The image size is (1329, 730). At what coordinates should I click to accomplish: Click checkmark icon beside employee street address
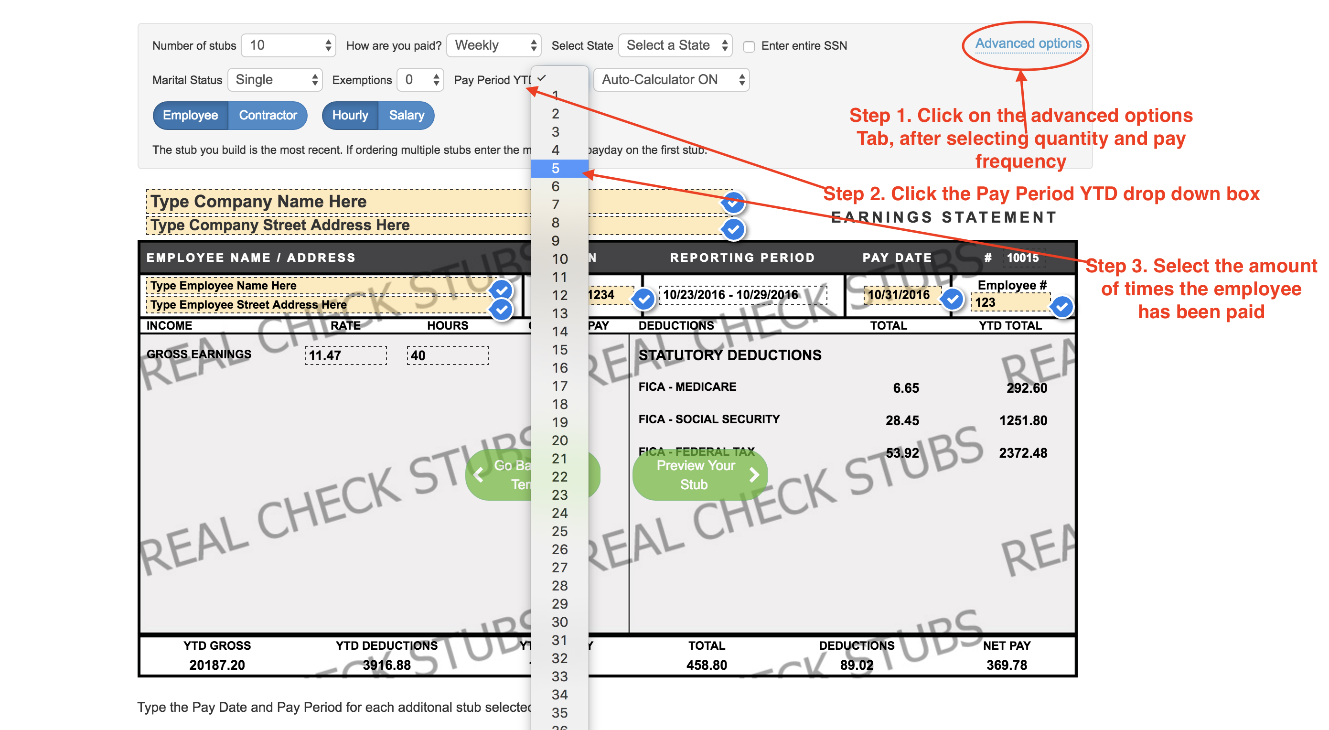(x=501, y=310)
